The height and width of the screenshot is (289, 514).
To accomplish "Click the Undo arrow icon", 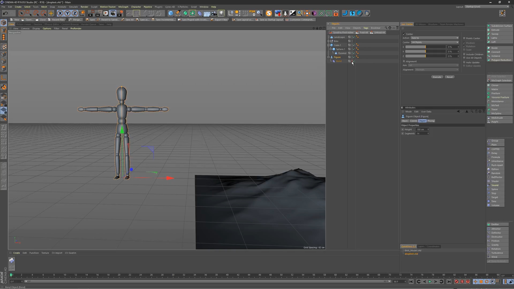I will (x=5, y=13).
